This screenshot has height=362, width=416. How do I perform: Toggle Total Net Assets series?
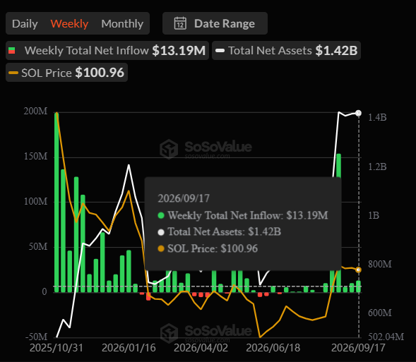pyautogui.click(x=286, y=50)
